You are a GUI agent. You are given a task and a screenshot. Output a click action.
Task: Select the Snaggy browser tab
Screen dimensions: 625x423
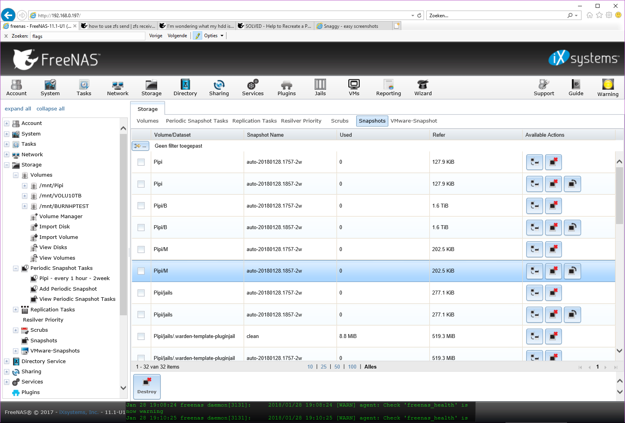pos(353,26)
